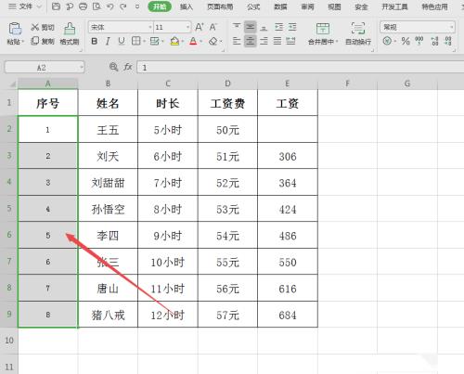The width and height of the screenshot is (464, 374).
Task: Toggle italic formatting
Action: pyautogui.click(x=108, y=41)
